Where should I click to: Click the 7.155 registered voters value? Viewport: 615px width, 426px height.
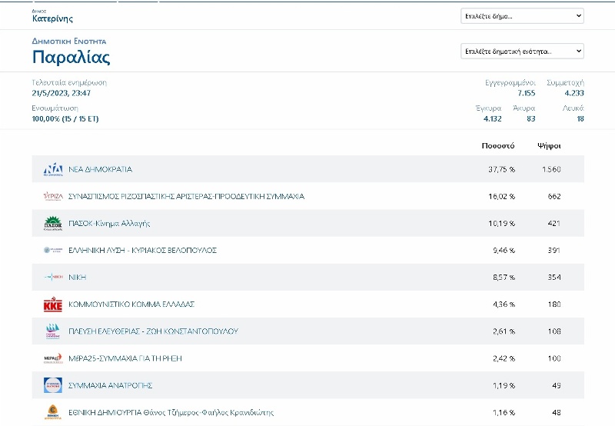click(527, 93)
